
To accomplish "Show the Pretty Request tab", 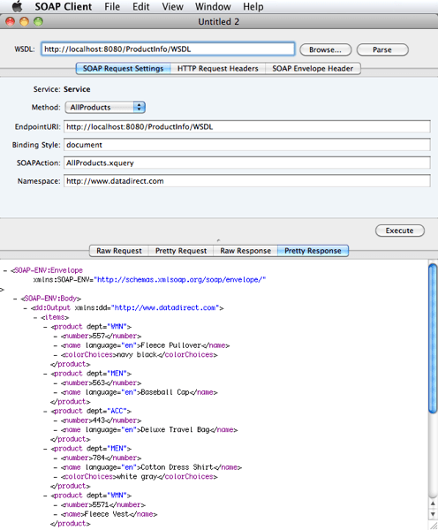I will point(181,251).
